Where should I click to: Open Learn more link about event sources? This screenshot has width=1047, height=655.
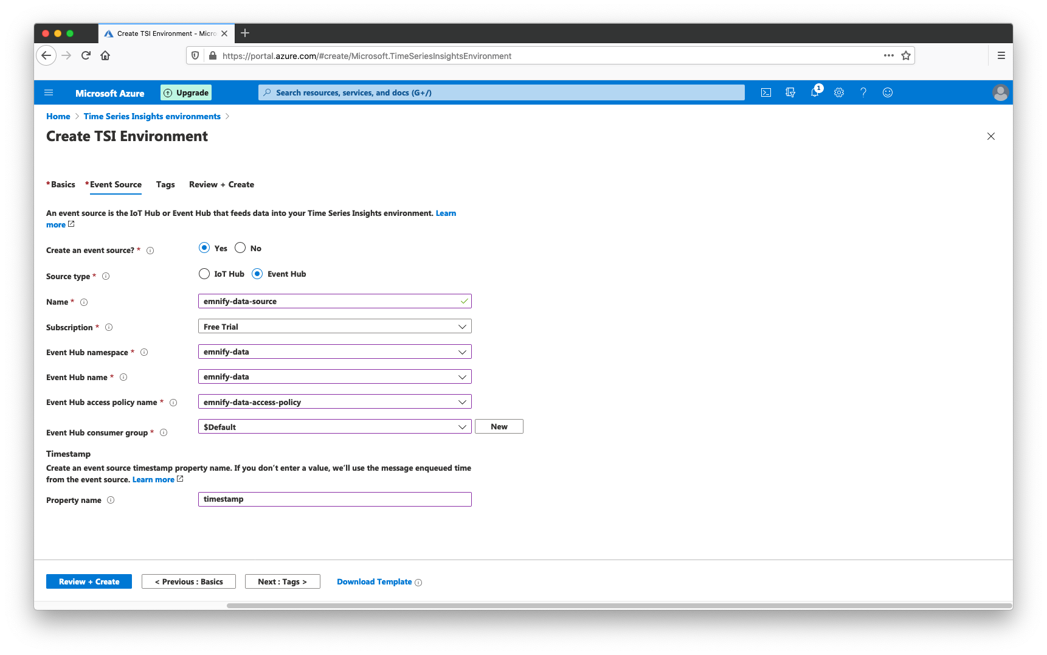click(446, 213)
